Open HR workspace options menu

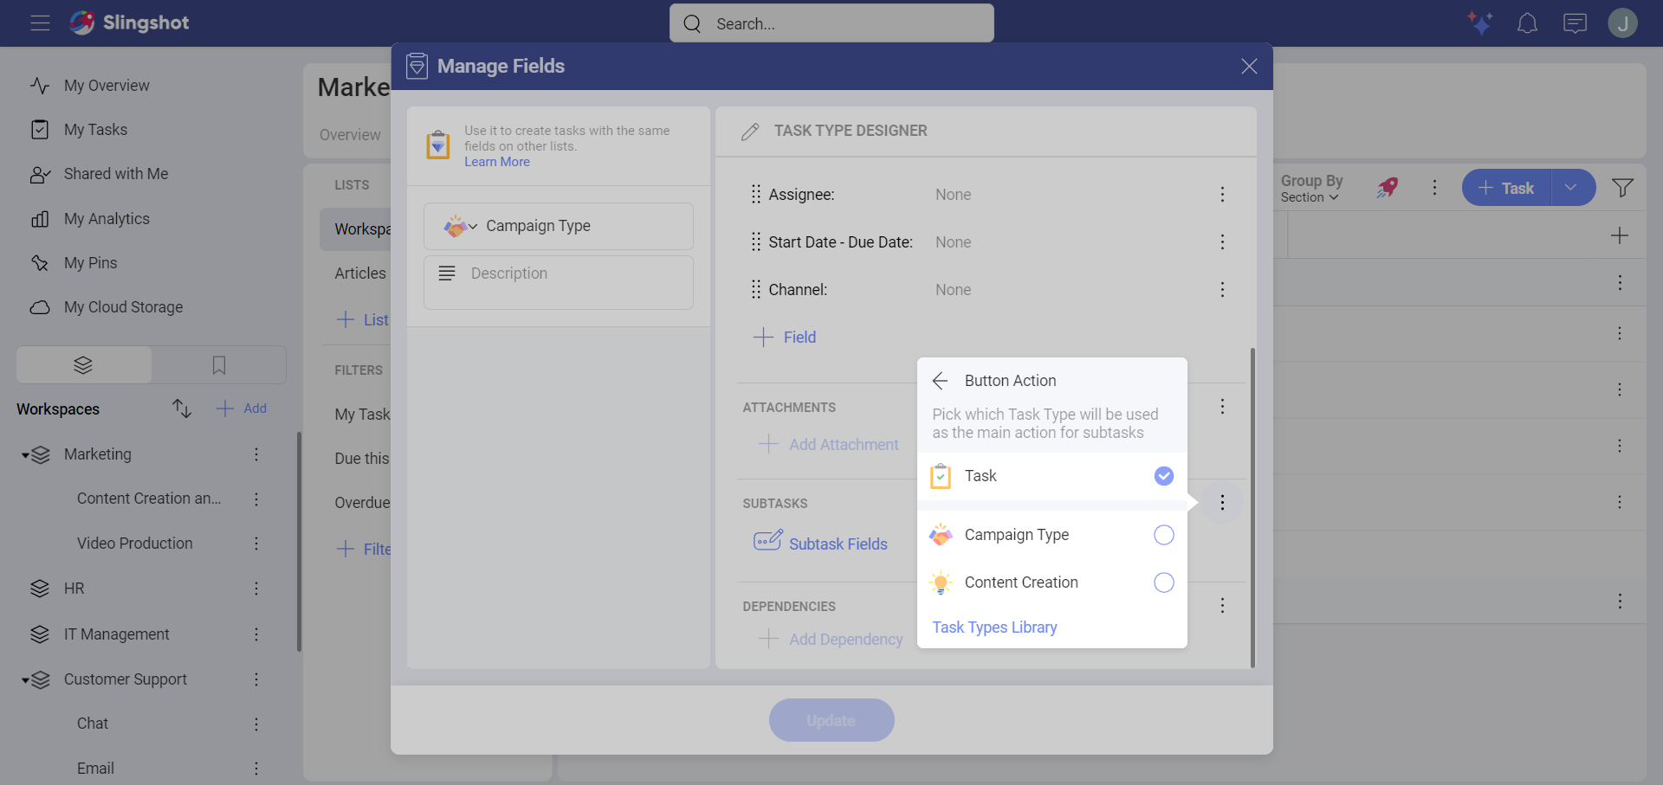click(256, 589)
